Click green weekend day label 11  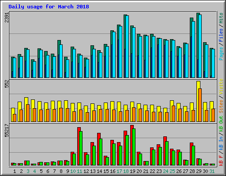tap(79, 171)
